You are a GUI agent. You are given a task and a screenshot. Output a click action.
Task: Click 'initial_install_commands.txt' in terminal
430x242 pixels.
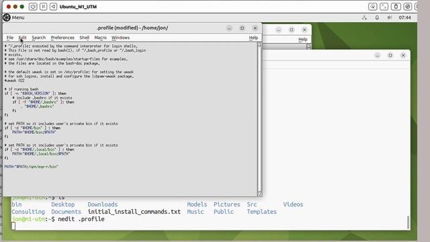click(x=134, y=212)
